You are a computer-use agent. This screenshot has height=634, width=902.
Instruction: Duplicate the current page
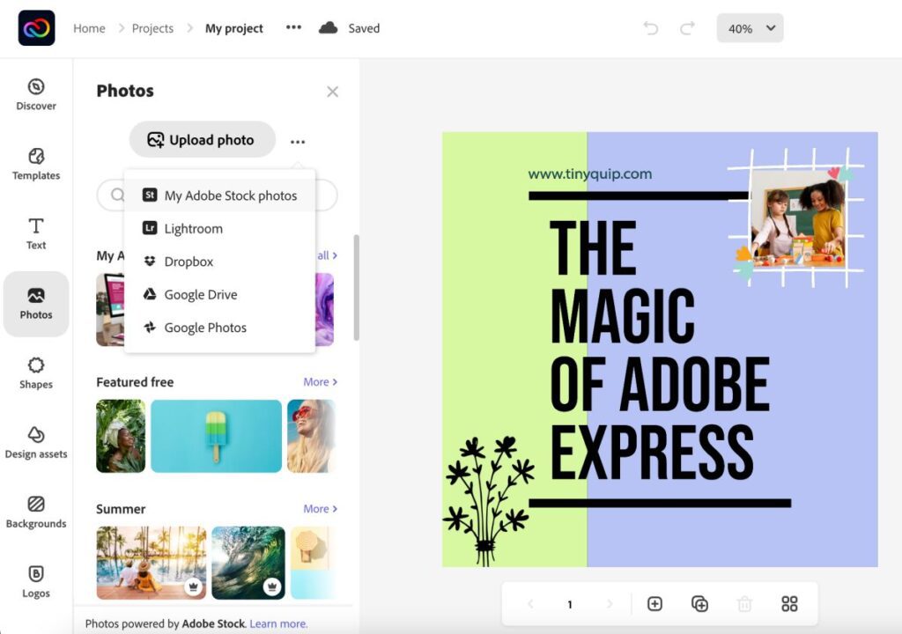pos(700,604)
